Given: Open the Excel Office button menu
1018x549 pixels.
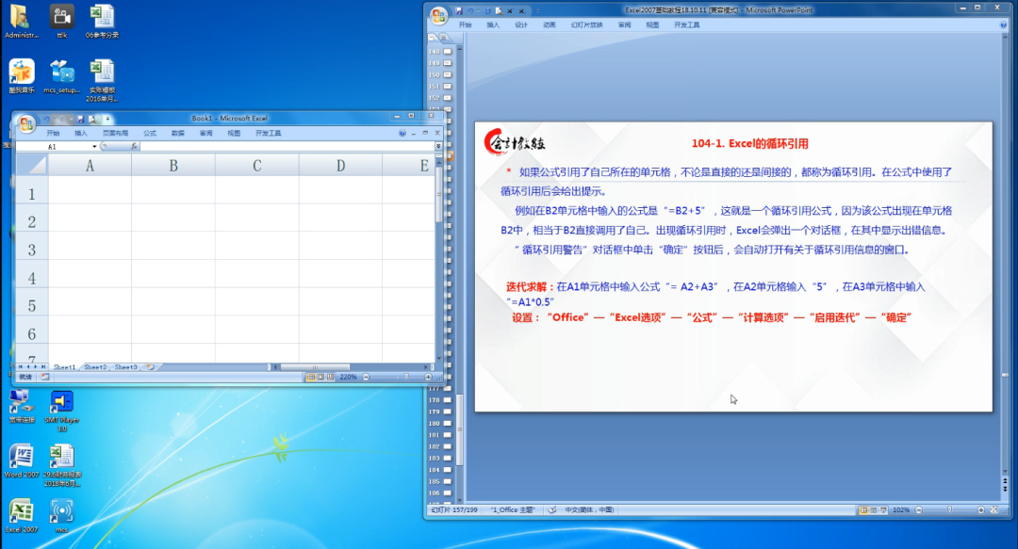Looking at the screenshot, I should (x=26, y=124).
